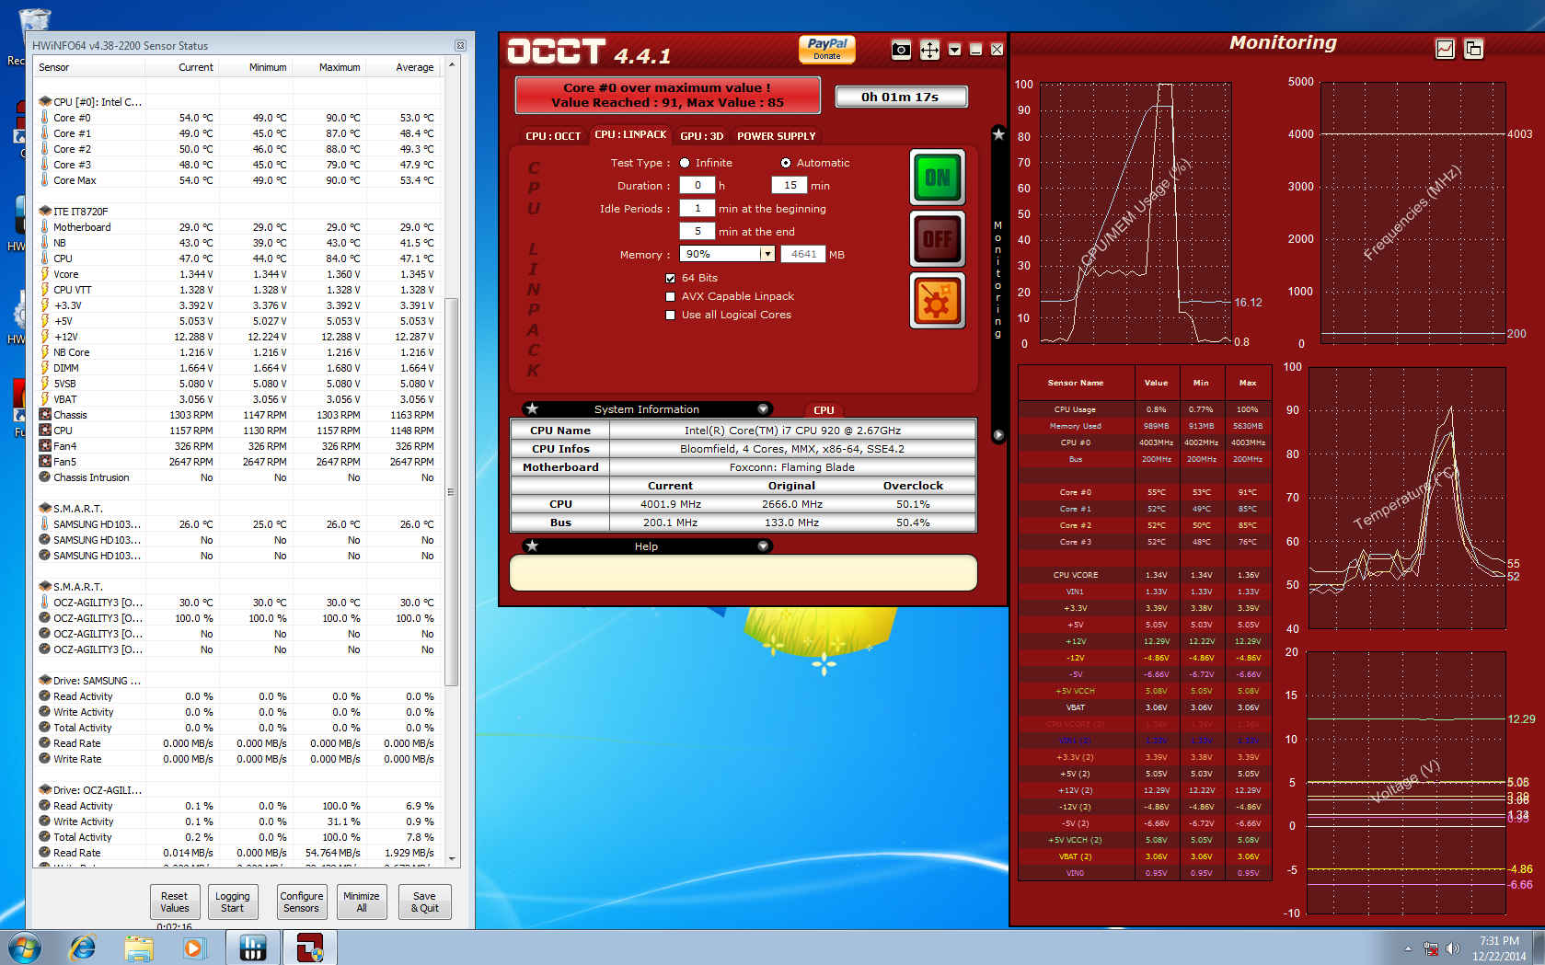The width and height of the screenshot is (1545, 965).
Task: Open the orange gear settings button
Action: coord(937,301)
